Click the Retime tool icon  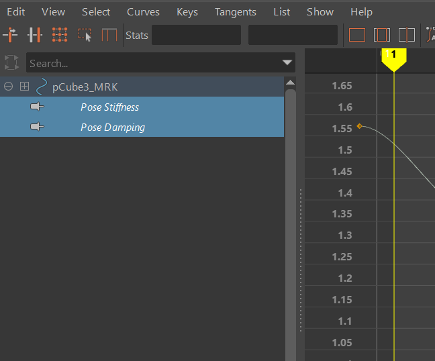(109, 35)
